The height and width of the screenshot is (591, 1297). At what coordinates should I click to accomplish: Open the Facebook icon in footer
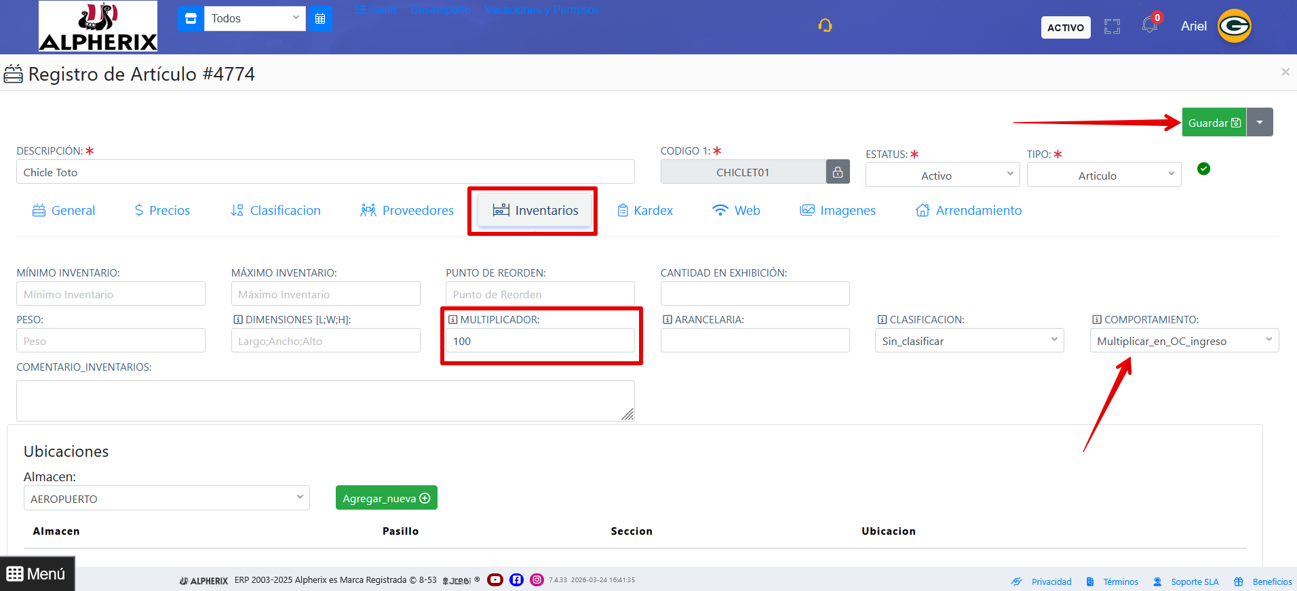pos(516,579)
